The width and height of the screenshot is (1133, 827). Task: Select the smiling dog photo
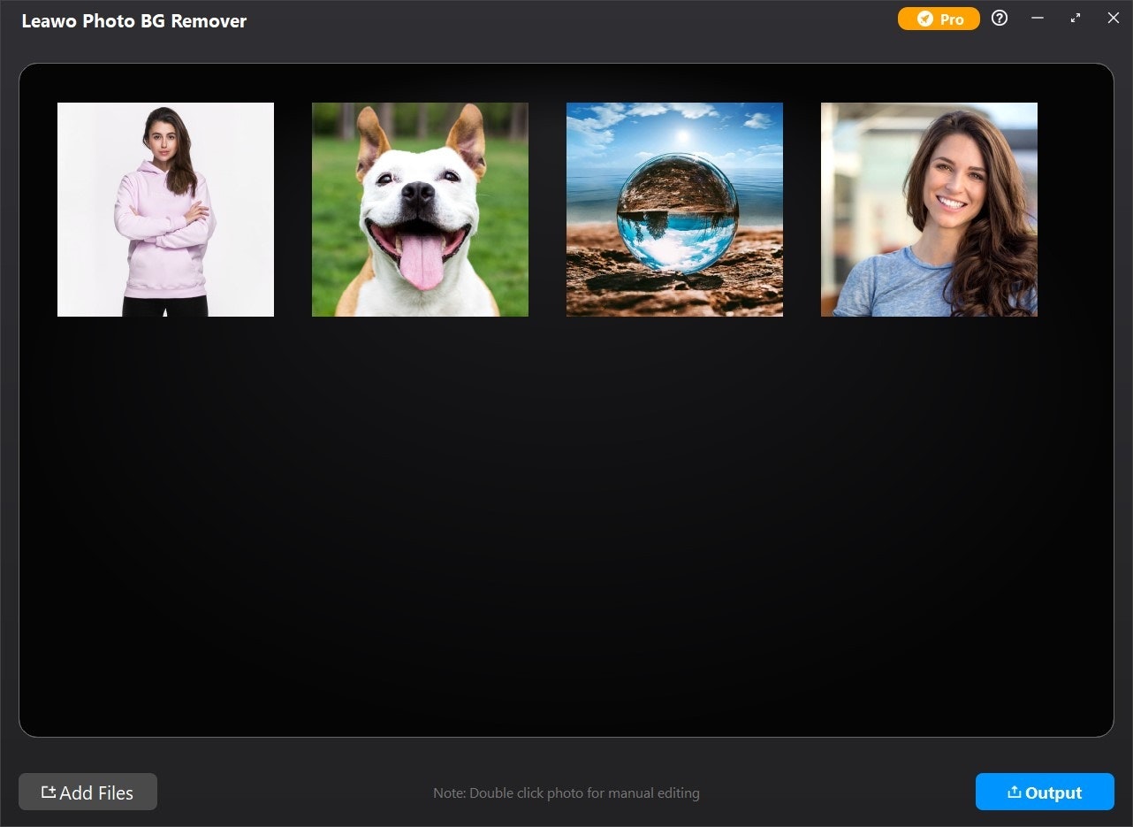click(420, 210)
